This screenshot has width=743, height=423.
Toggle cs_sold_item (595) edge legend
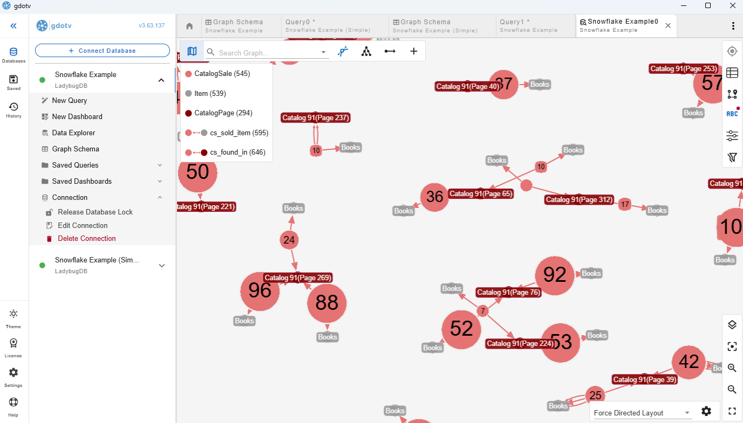point(227,133)
